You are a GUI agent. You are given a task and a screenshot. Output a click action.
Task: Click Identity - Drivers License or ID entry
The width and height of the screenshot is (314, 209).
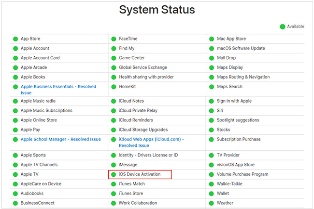[148, 155]
